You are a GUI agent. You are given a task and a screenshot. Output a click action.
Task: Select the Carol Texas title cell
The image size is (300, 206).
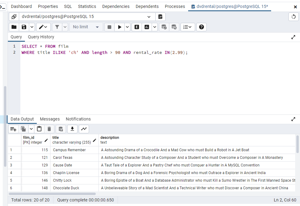[x=74, y=158]
